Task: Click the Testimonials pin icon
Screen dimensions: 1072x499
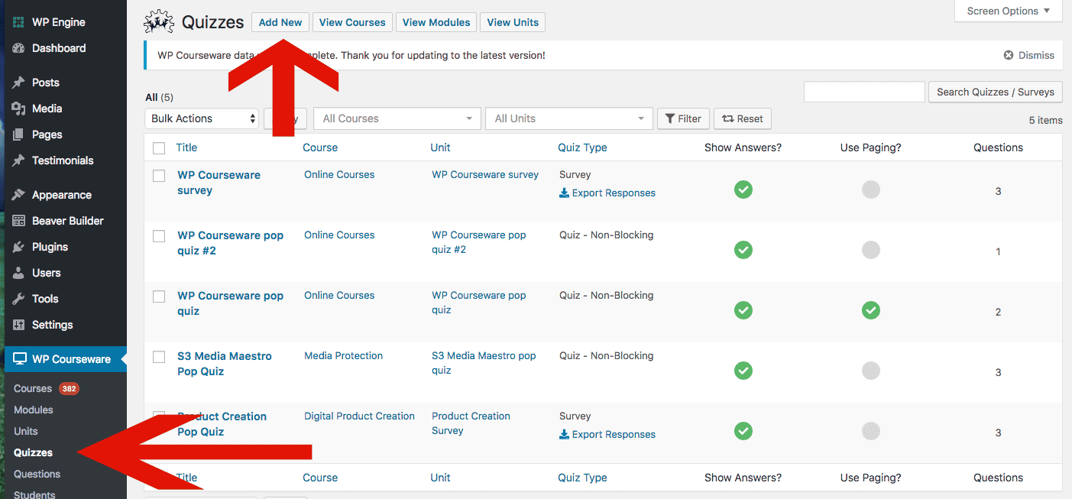Action: (19, 160)
